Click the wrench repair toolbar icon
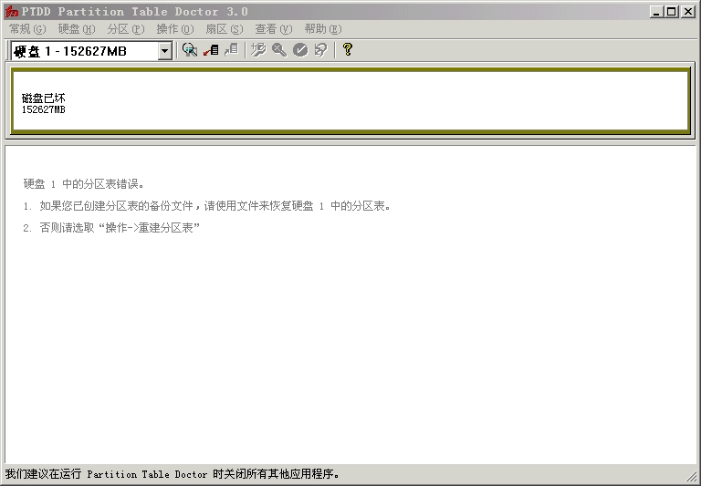The image size is (701, 486). click(x=258, y=50)
